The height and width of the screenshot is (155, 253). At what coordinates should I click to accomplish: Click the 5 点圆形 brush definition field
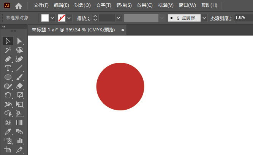pos(184,18)
